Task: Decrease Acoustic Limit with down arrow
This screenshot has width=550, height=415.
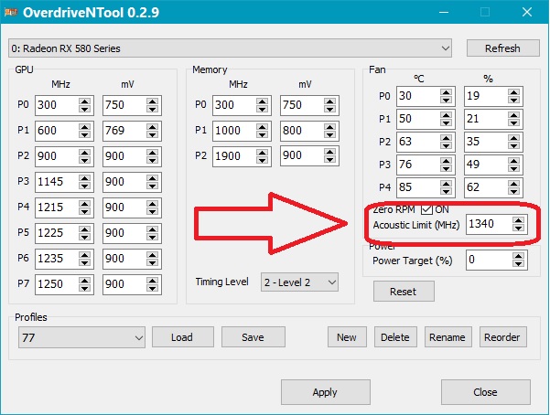Action: coord(519,228)
